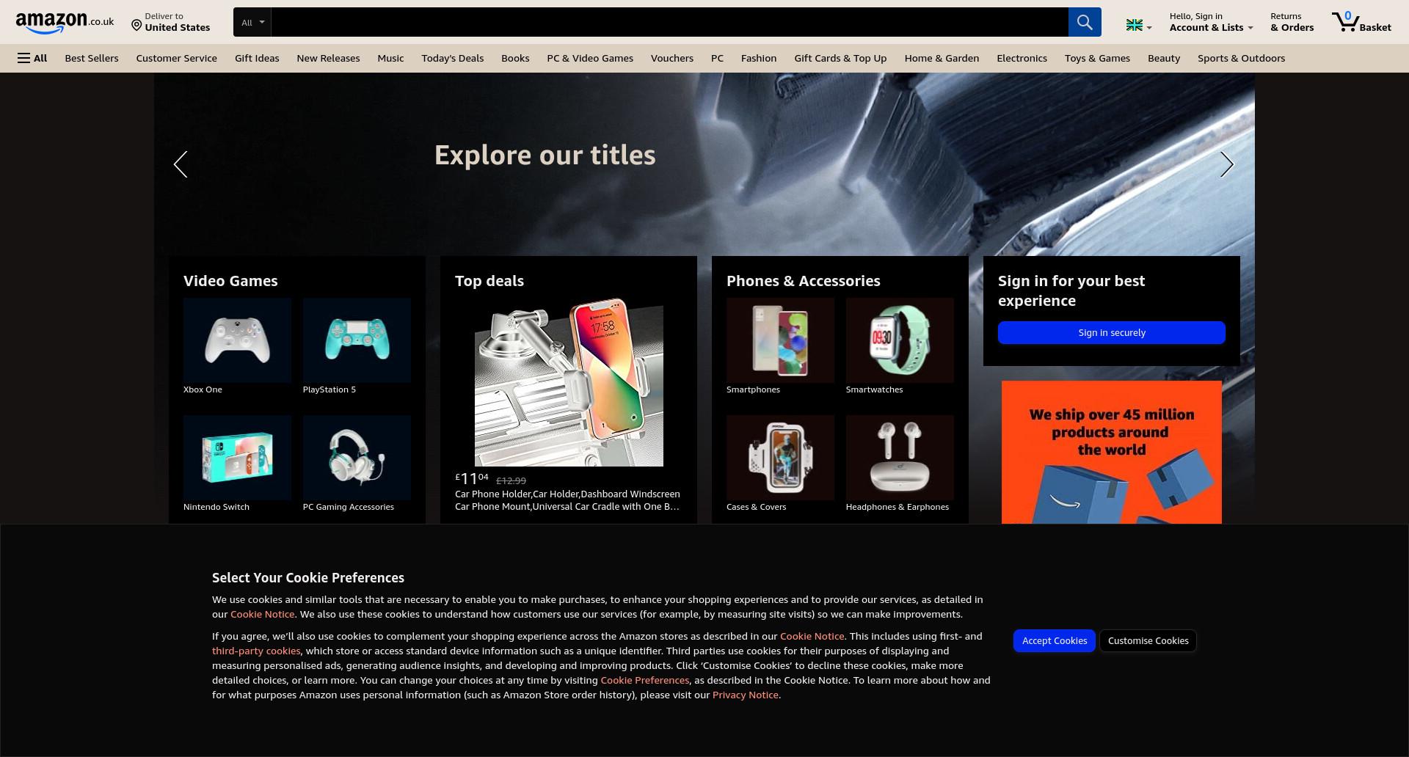Viewport: 1409px width, 757px height.
Task: Click the Video Games card heading
Action: 230,281
